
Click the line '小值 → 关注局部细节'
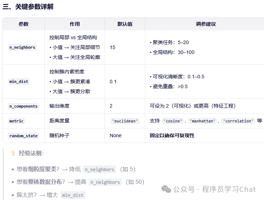coord(75,47)
